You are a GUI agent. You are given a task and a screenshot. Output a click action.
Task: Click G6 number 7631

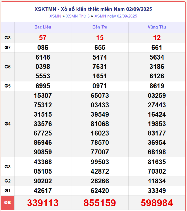pos(100,67)
